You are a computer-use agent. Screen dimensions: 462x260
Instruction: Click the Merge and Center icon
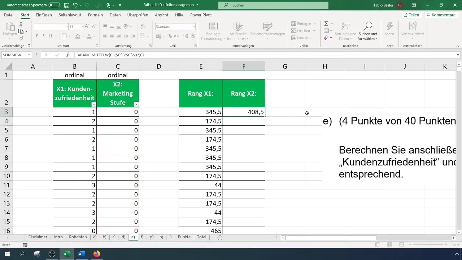pyautogui.click(x=142, y=36)
